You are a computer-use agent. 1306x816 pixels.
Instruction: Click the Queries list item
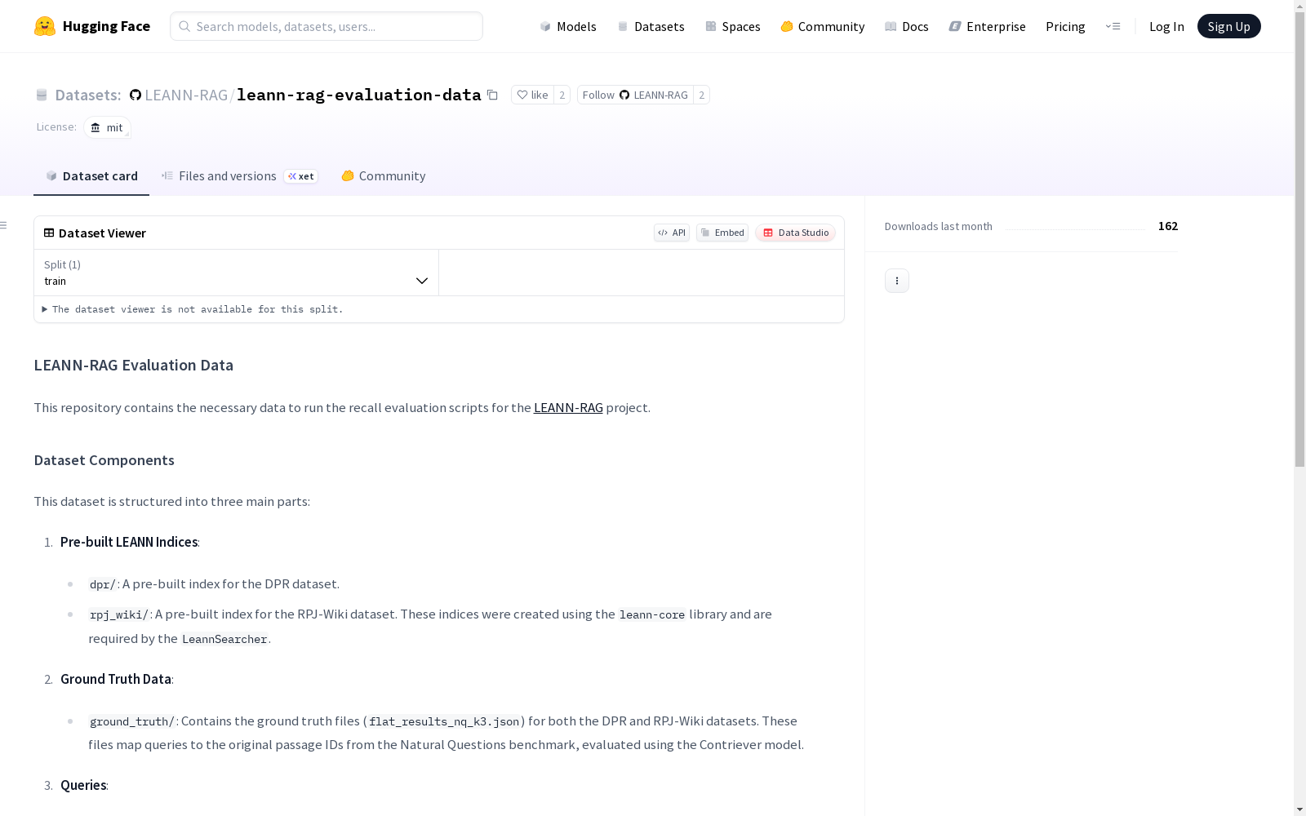pos(83,785)
